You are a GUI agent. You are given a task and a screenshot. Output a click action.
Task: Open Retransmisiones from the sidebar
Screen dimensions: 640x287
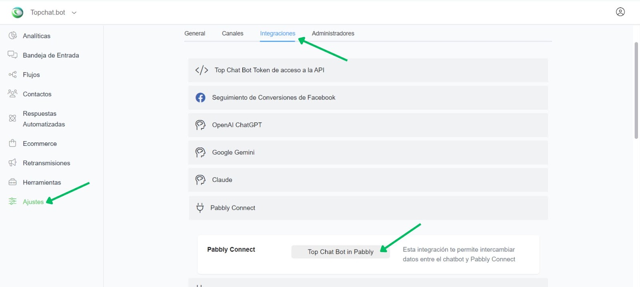[x=46, y=163]
